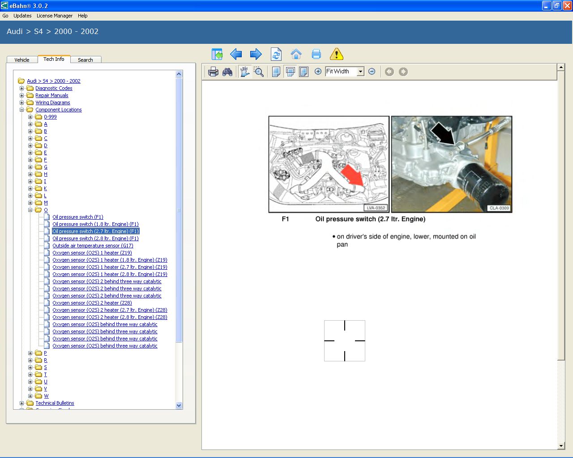Expand the Repair Manuals folder
This screenshot has height=458, width=573.
(21, 95)
